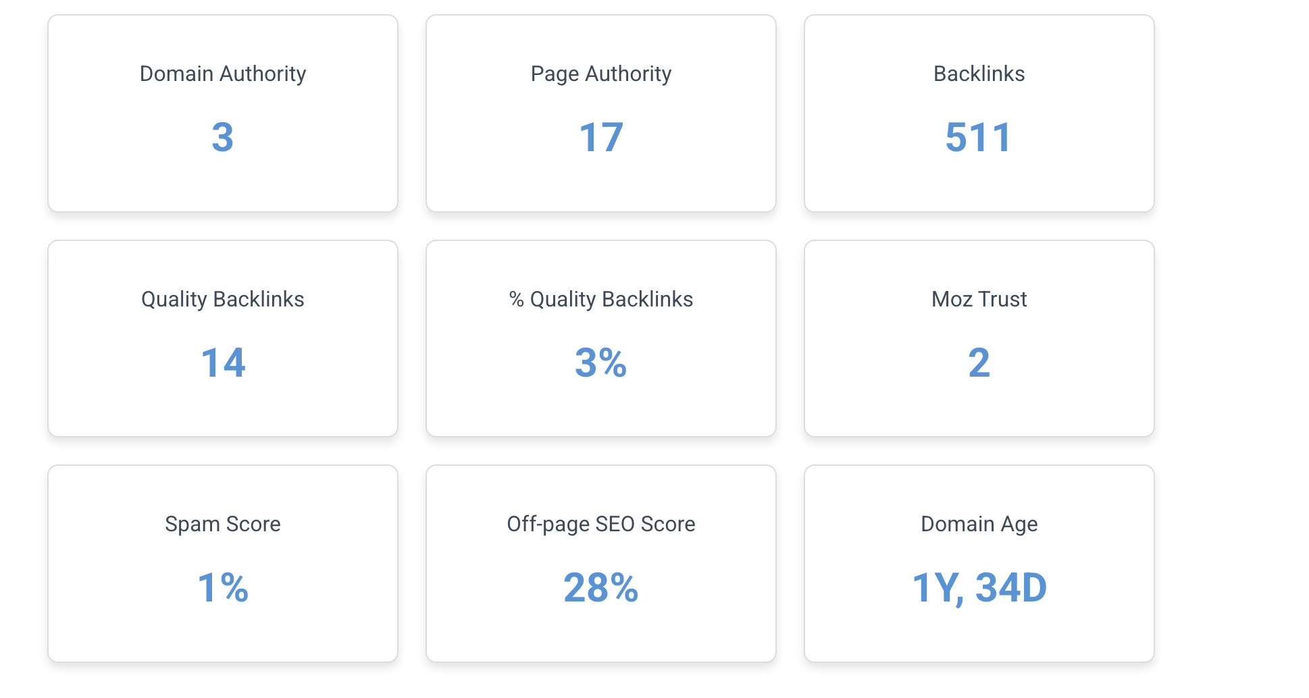1309x698 pixels.
Task: Click the Off-page SEO Score heading
Action: point(600,524)
